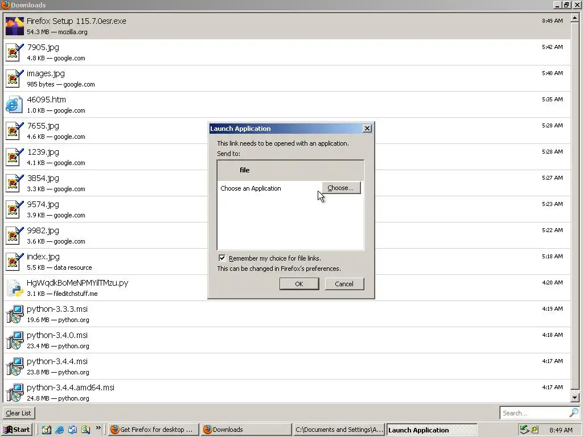Click the HgWqdkBoMeNPMYiITMzu.py file name
This screenshot has width=583, height=437.
[77, 283]
